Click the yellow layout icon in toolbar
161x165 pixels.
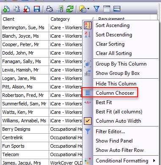point(83,9)
